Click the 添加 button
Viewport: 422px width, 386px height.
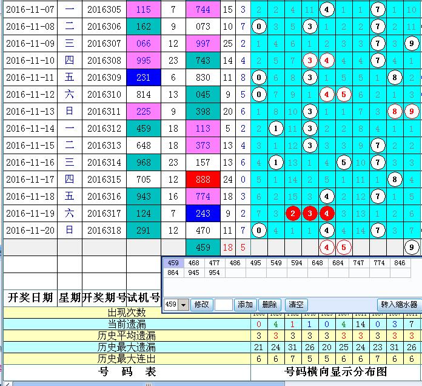pyautogui.click(x=245, y=305)
